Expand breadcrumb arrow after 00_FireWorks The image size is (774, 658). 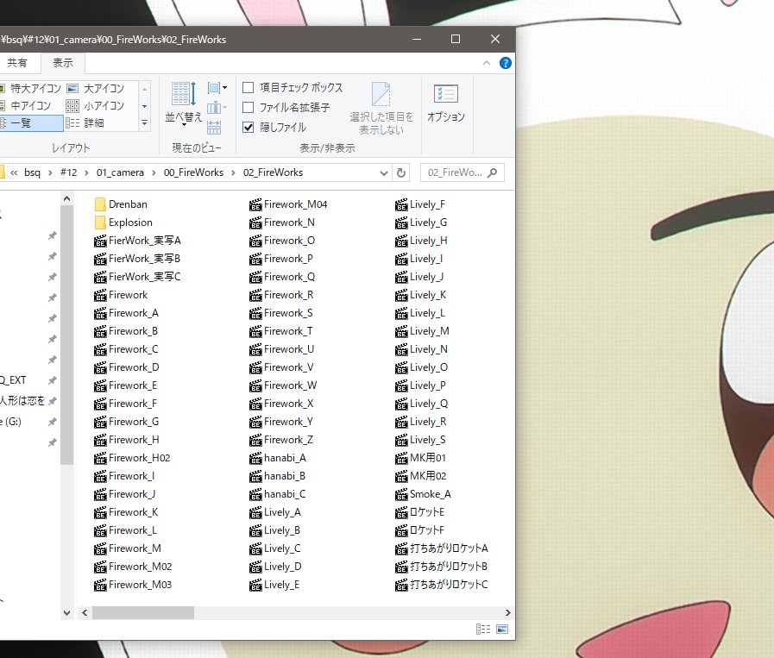pos(234,172)
